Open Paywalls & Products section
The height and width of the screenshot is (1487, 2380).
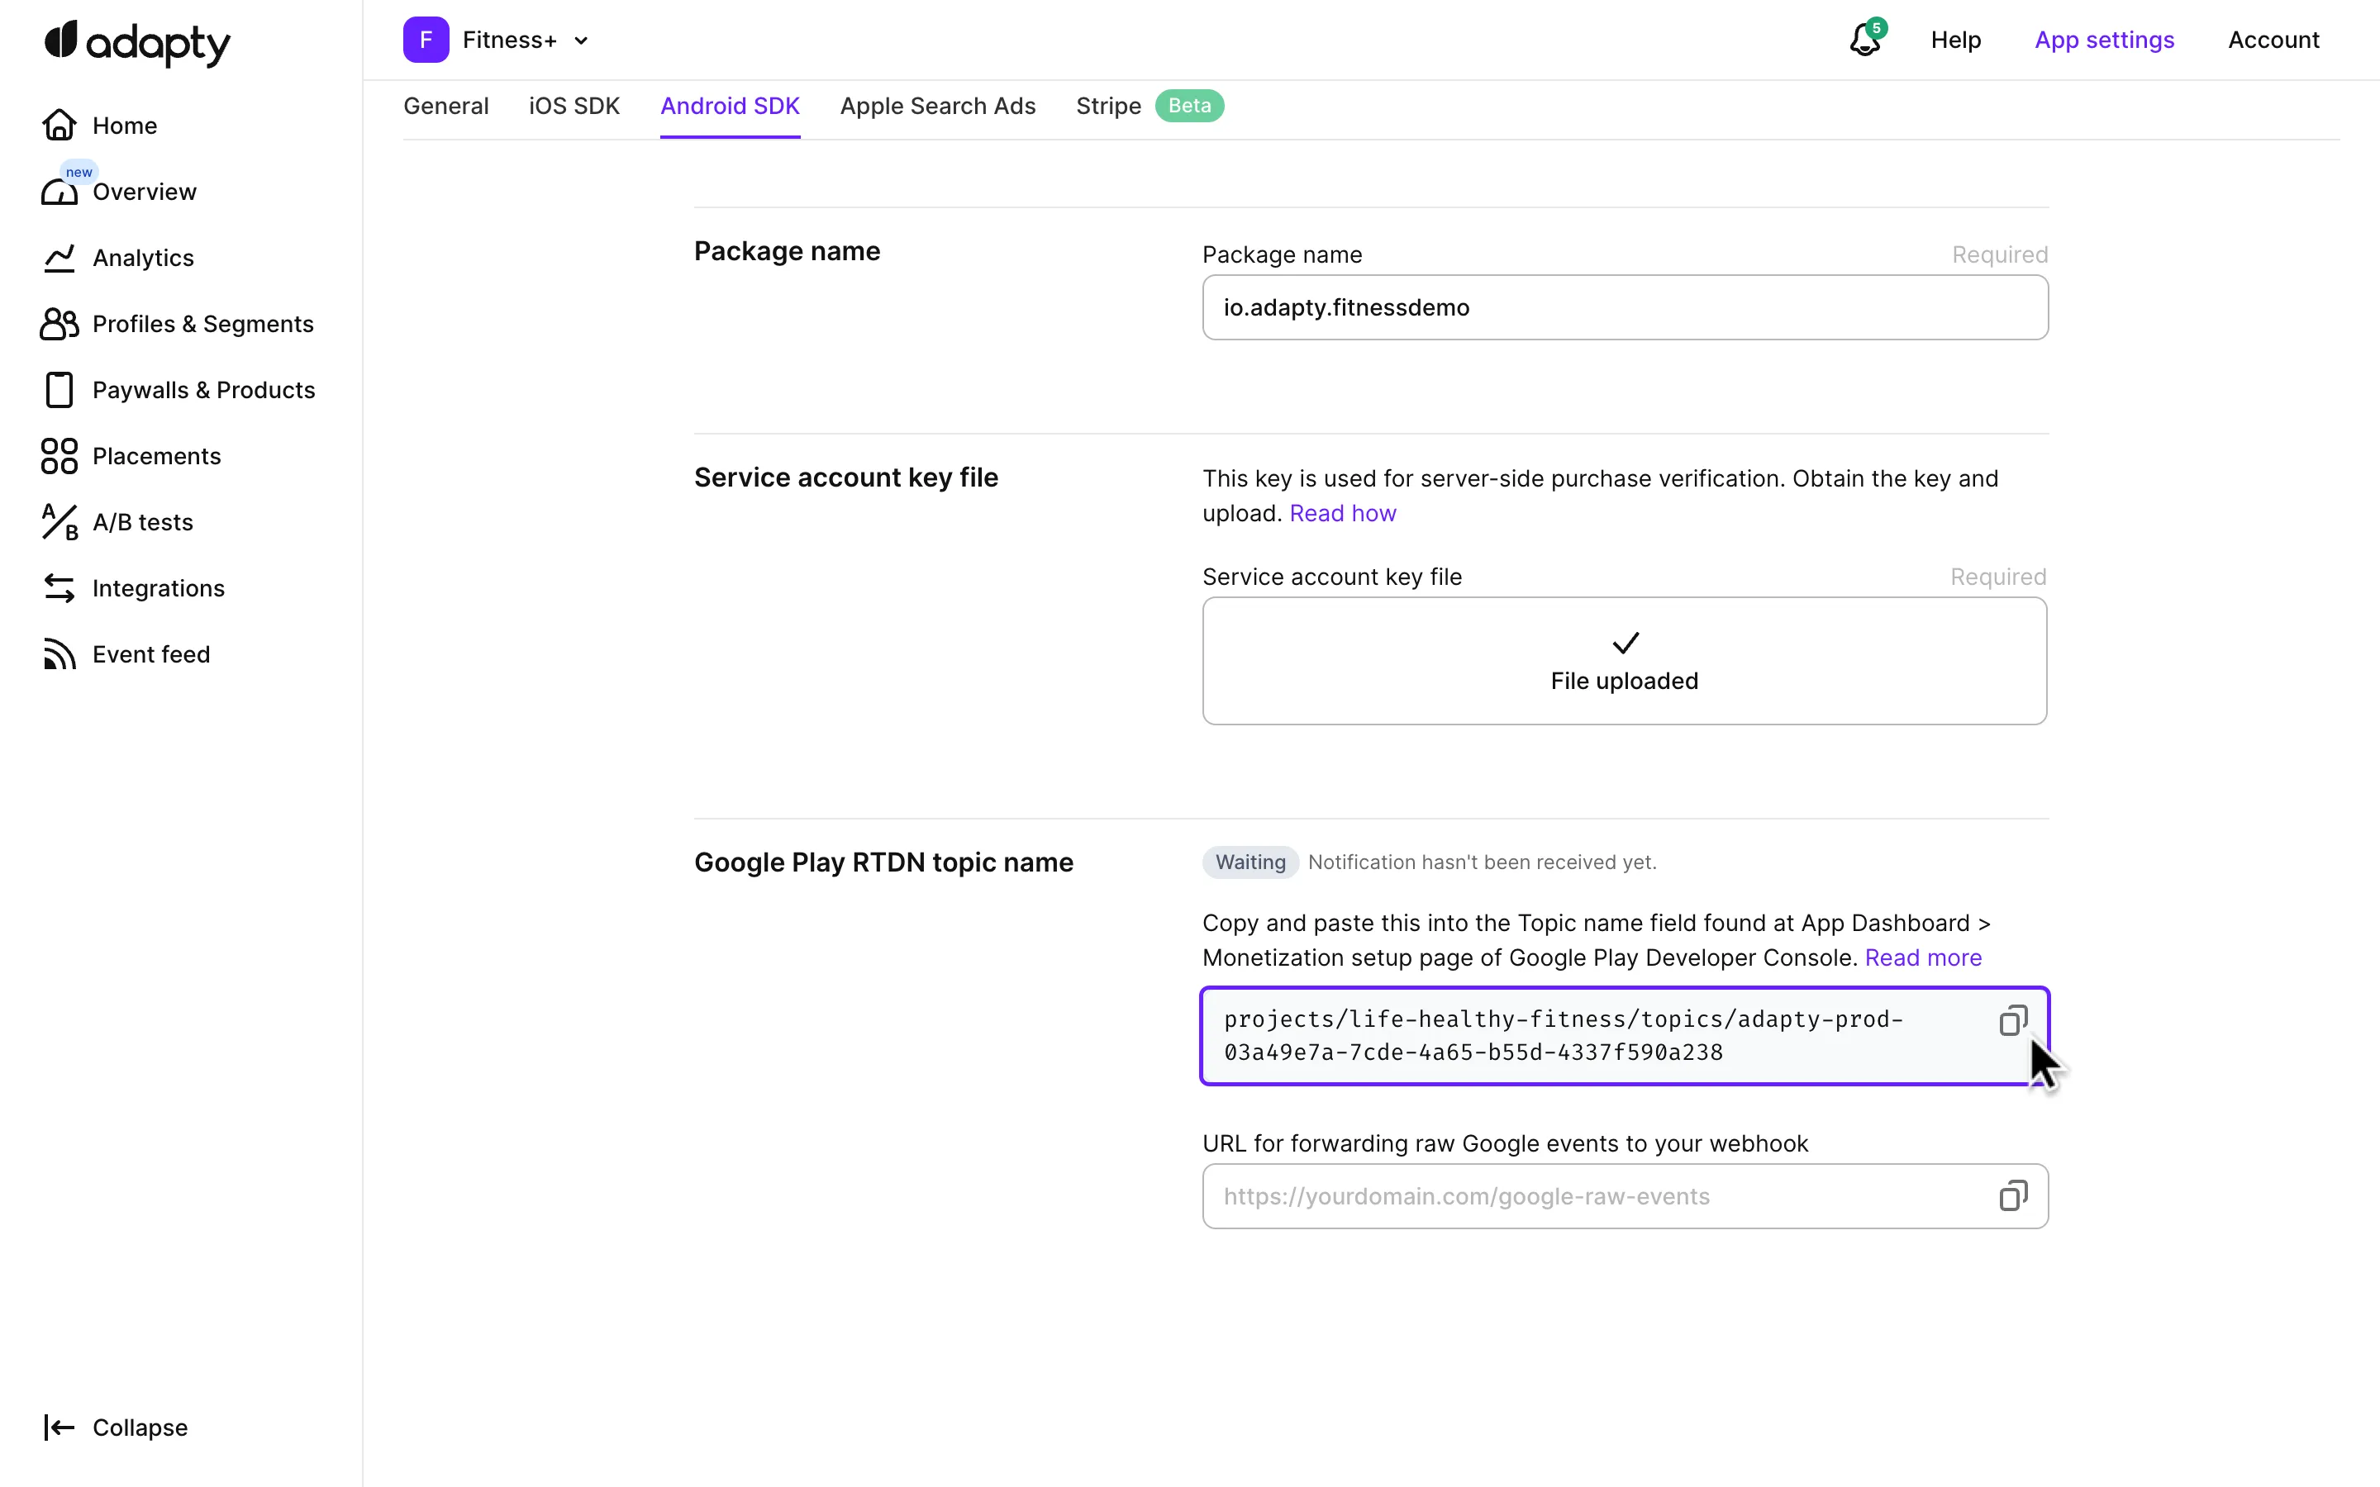(x=203, y=389)
